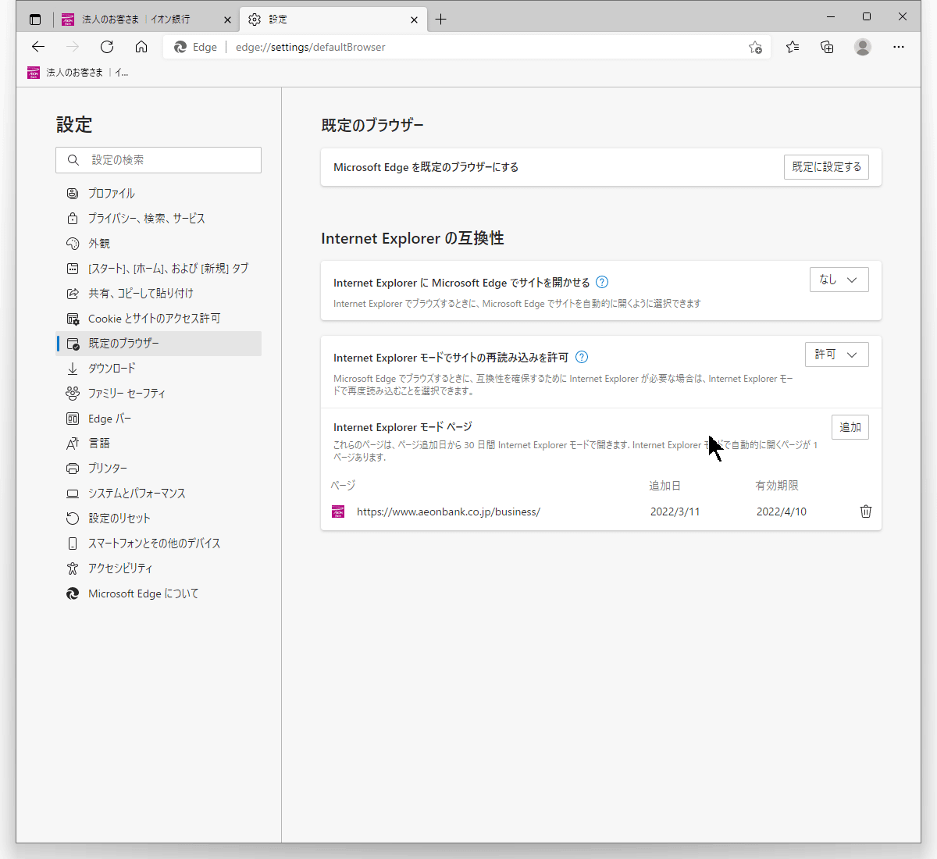937x859 pixels.
Task: Open the プライバシー、検索、サービス settings section
Action: pos(146,219)
